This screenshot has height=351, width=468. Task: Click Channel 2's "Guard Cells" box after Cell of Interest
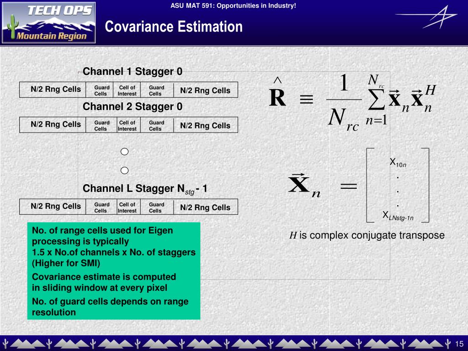[157, 125]
